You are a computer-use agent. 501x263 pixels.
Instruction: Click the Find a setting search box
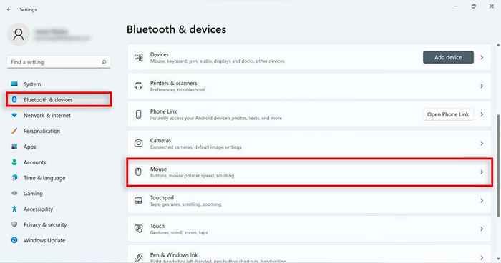[x=59, y=62]
